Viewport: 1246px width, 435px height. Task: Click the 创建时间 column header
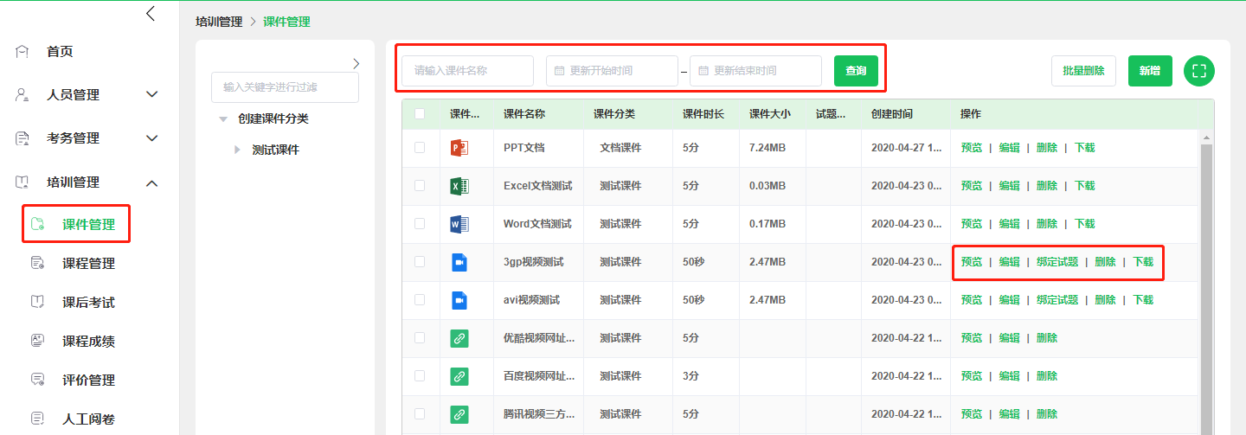(892, 114)
